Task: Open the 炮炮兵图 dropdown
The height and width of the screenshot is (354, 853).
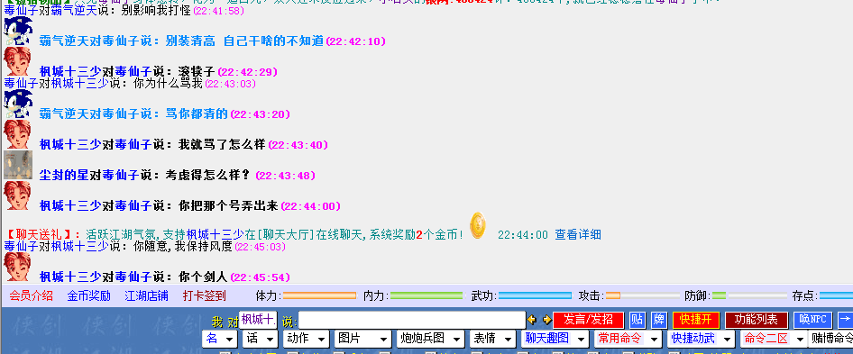Action: click(430, 339)
